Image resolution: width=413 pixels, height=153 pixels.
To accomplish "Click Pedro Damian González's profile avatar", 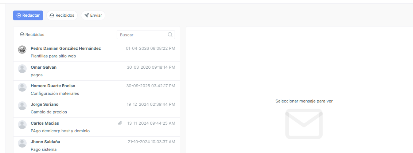I will tap(22, 49).
